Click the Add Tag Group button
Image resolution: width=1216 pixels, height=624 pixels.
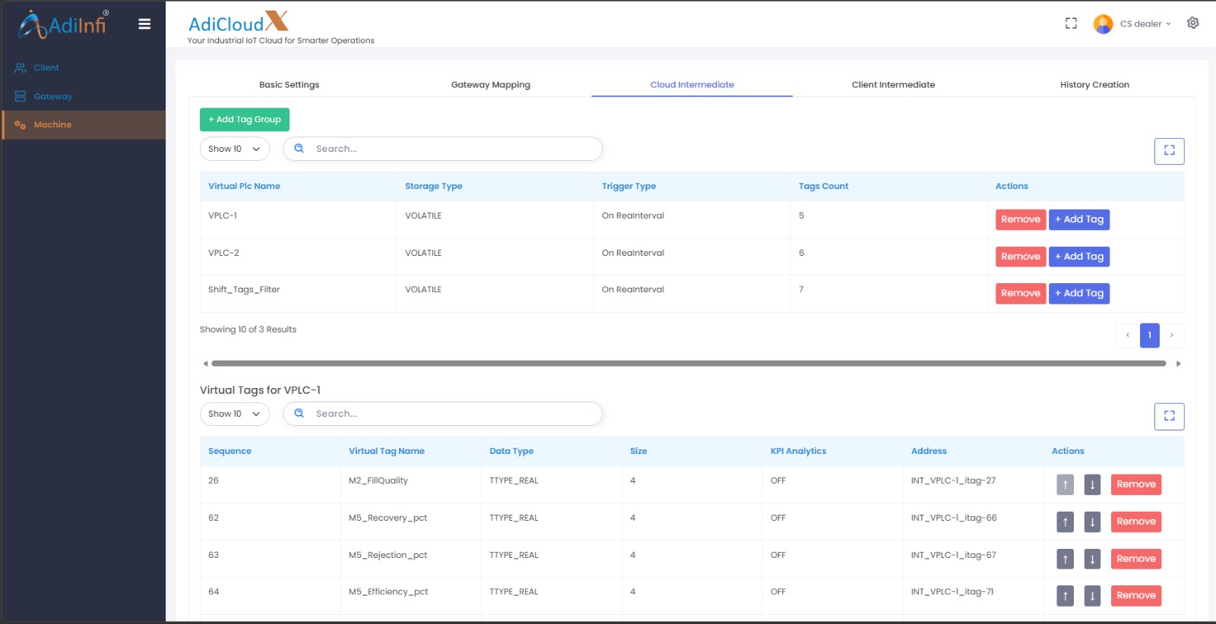pyautogui.click(x=244, y=119)
